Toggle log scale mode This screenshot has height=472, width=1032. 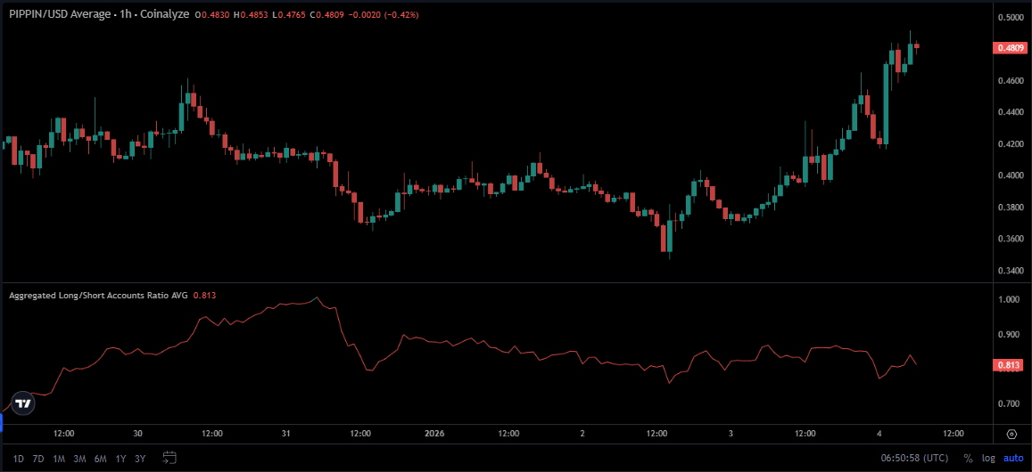point(987,458)
